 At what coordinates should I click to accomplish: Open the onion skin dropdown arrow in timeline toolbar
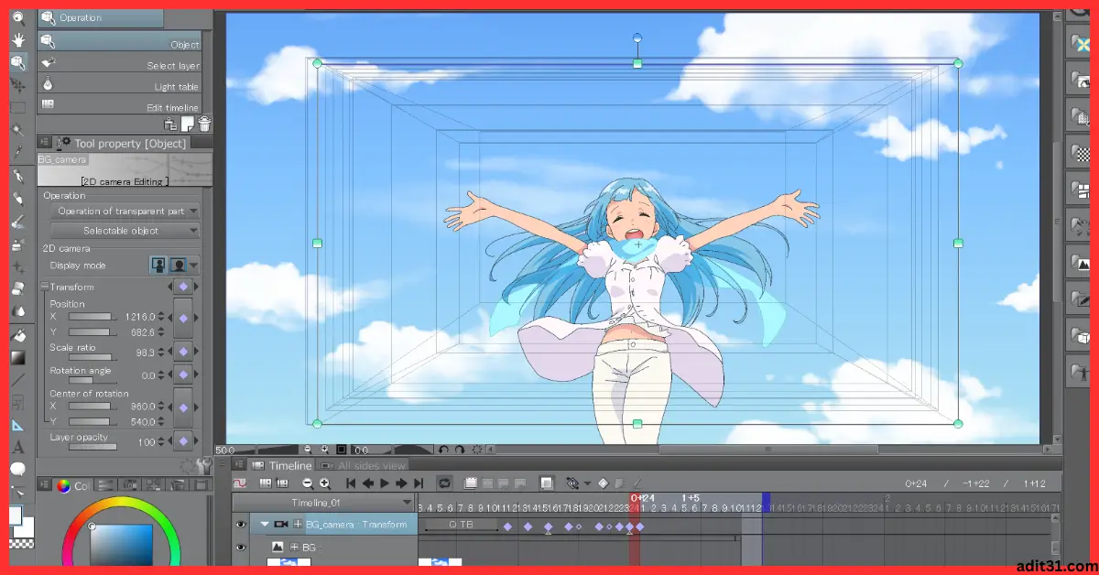(585, 483)
